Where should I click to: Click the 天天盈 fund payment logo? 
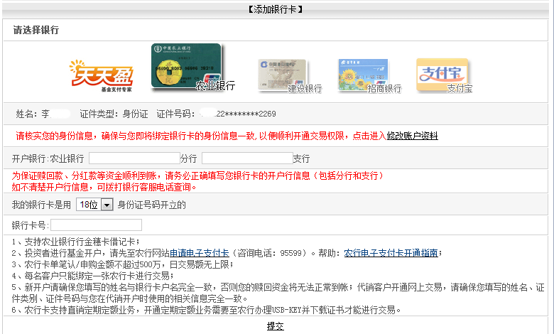point(90,75)
